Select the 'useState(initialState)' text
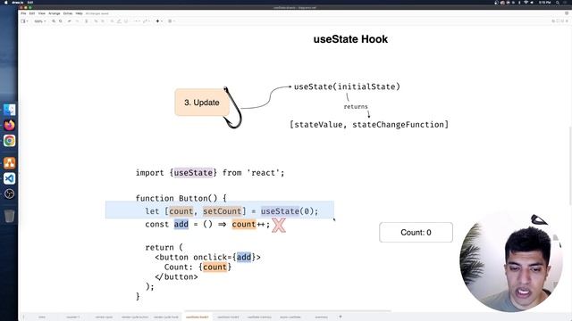The width and height of the screenshot is (572, 321). pos(347,86)
